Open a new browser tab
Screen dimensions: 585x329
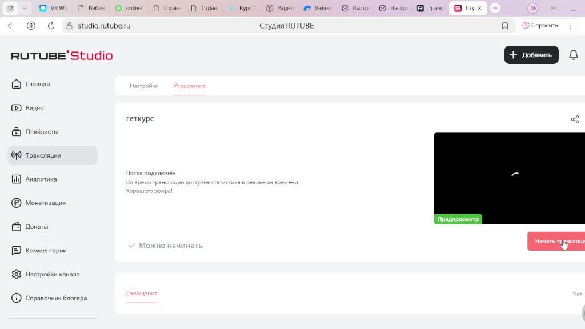pyautogui.click(x=495, y=8)
